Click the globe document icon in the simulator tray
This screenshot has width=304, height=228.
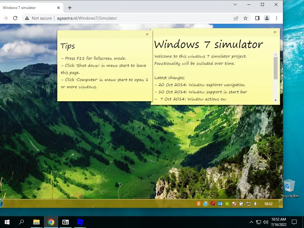click(x=205, y=204)
